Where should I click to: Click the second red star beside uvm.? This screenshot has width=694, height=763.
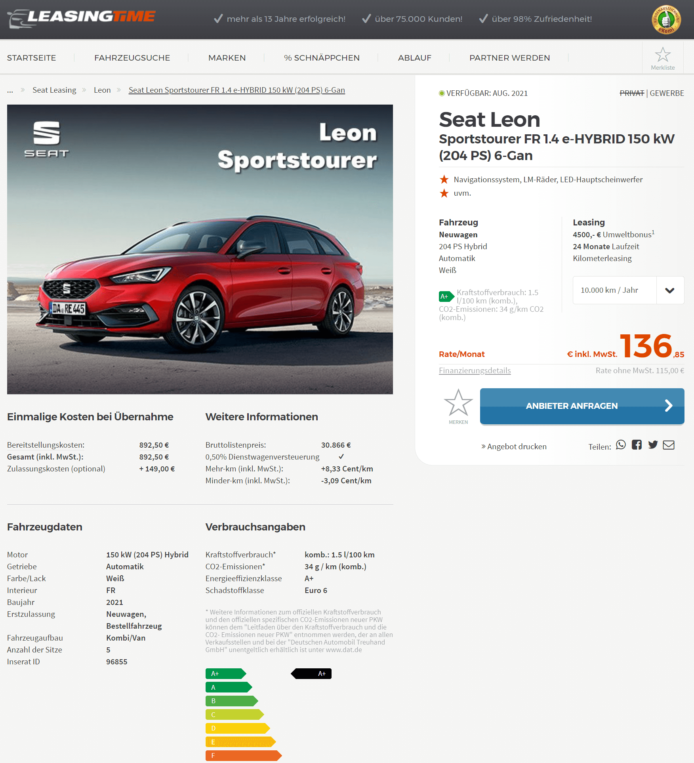[x=444, y=193]
